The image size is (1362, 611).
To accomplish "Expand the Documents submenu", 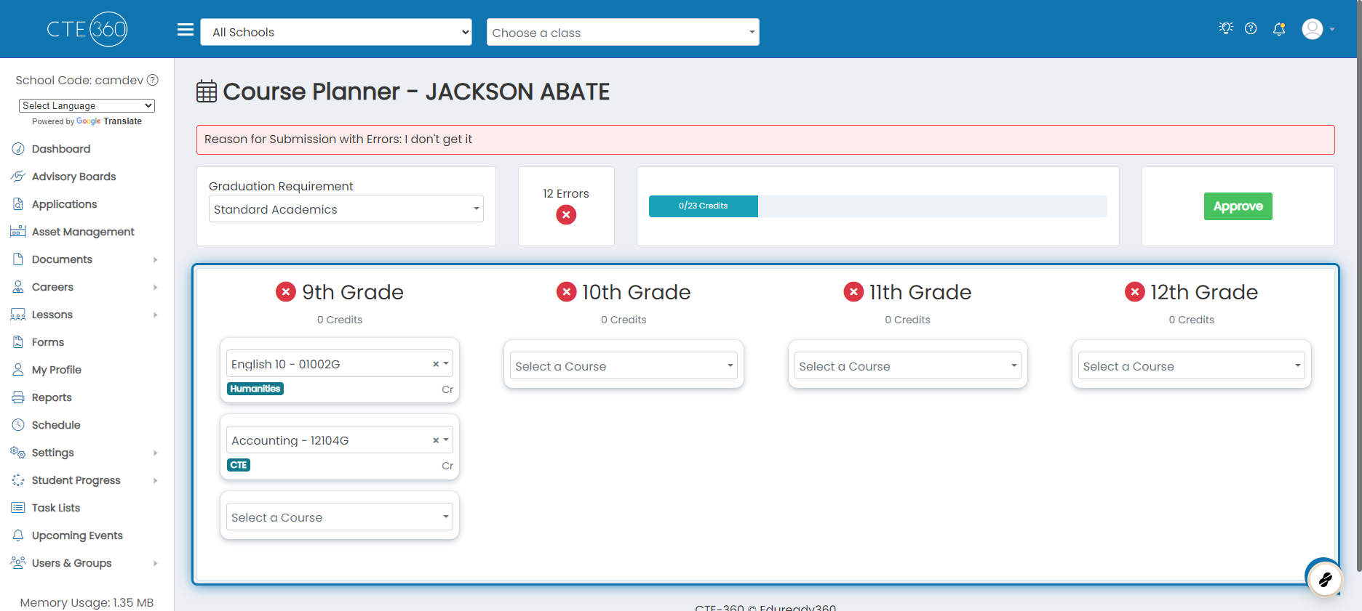I will 156,259.
